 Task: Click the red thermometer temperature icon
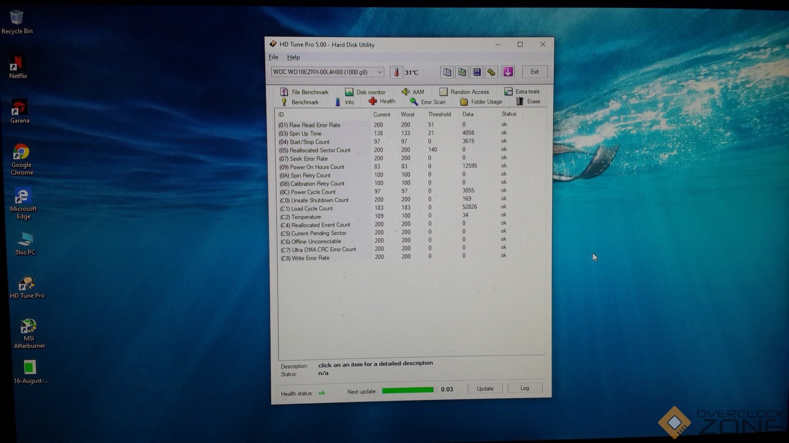[x=396, y=72]
